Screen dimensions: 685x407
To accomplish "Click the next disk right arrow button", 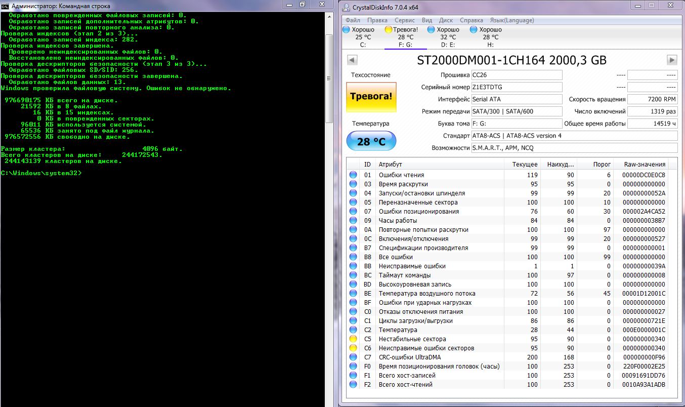I will [x=672, y=60].
